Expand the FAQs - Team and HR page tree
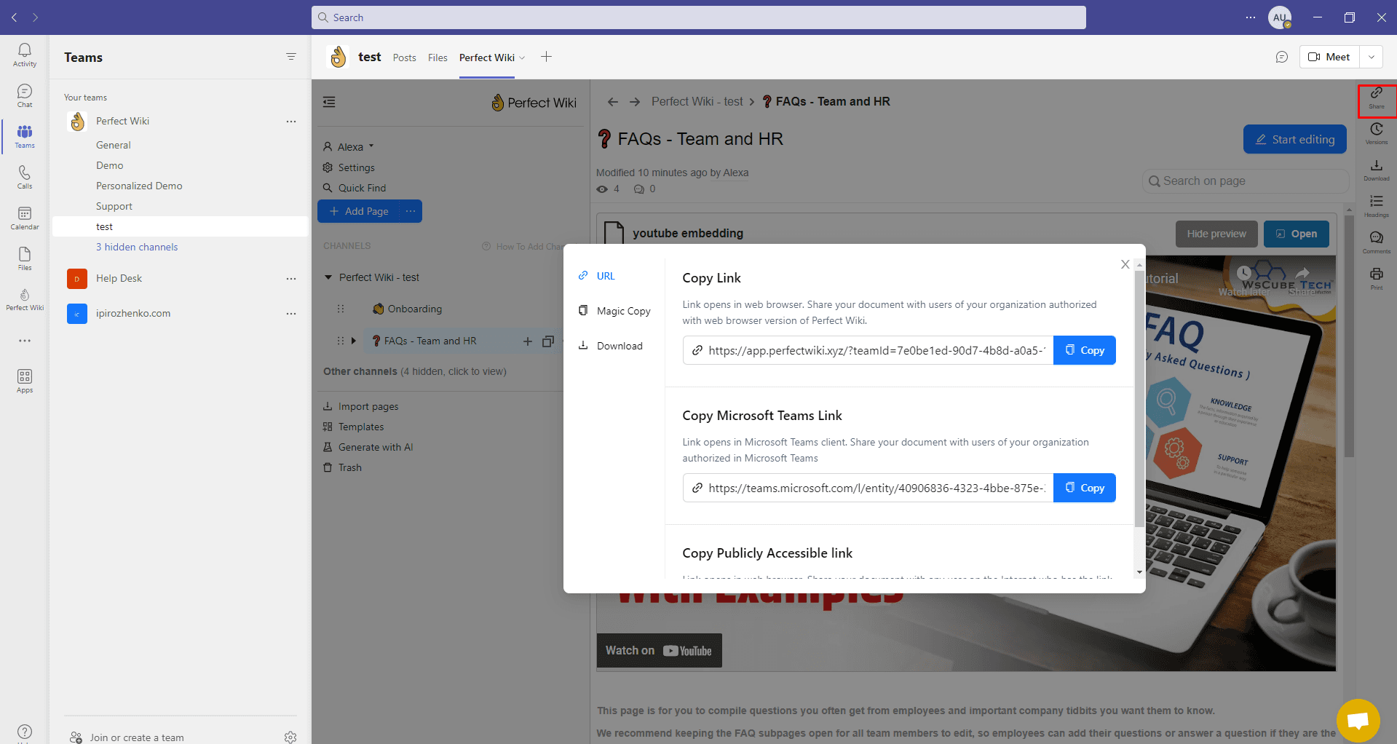The image size is (1397, 744). 354,341
